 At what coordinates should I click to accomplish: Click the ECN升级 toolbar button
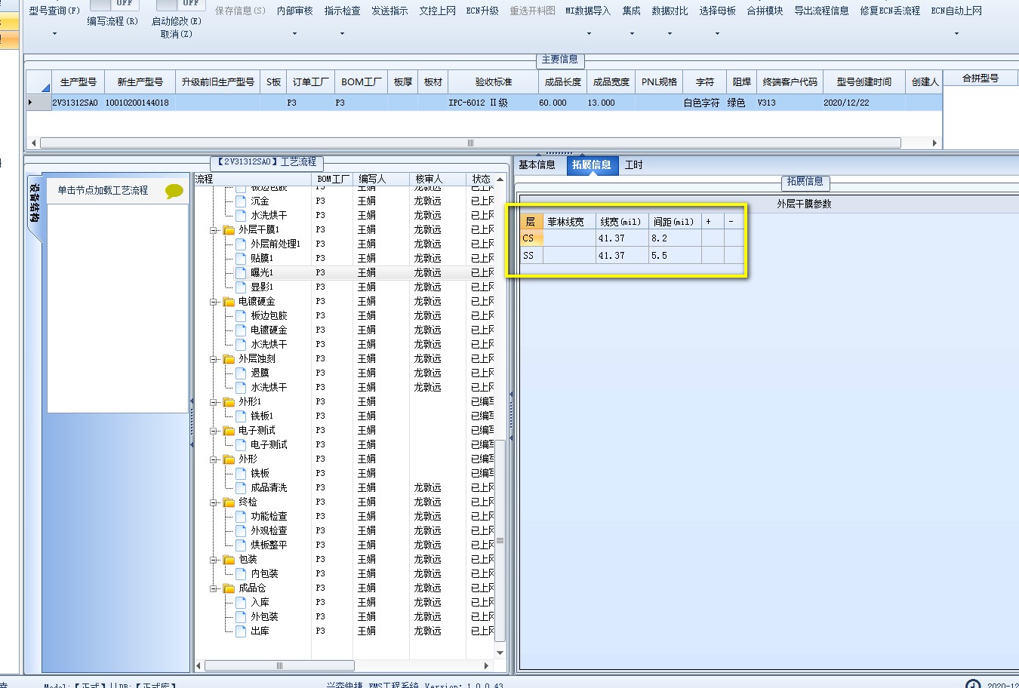pyautogui.click(x=482, y=11)
